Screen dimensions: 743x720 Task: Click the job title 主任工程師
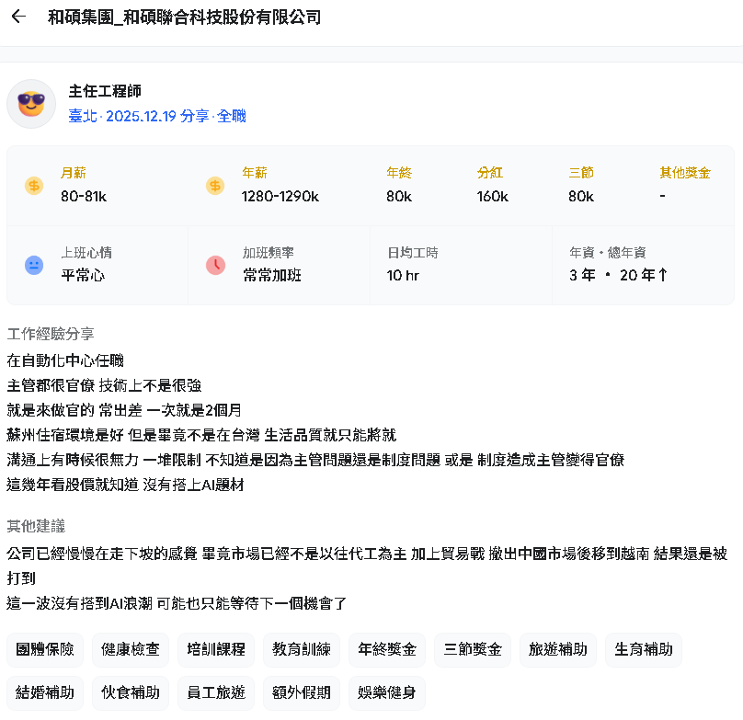[x=105, y=91]
